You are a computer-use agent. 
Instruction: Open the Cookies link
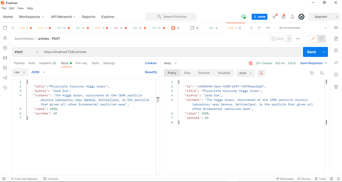(151, 63)
